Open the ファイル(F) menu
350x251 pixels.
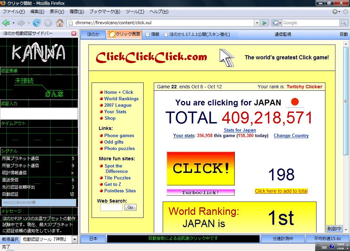click(14, 12)
